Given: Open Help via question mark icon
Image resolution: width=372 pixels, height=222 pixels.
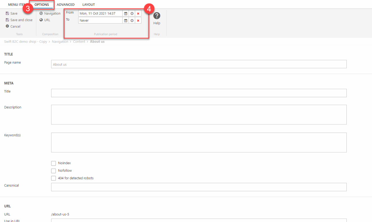Looking at the screenshot, I should pos(157,16).
